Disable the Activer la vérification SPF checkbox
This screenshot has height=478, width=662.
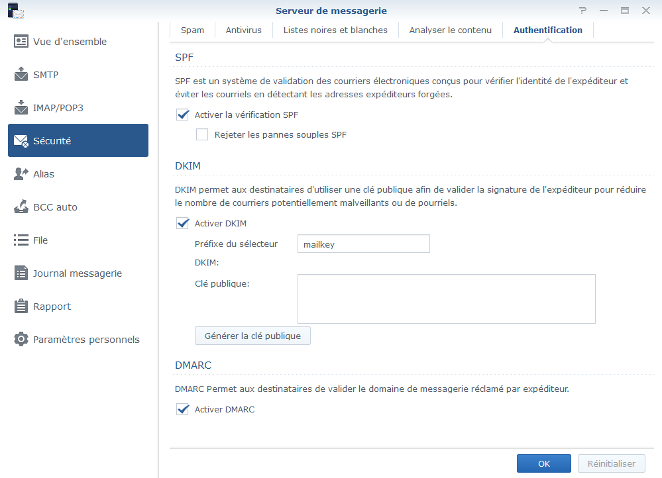pos(183,115)
